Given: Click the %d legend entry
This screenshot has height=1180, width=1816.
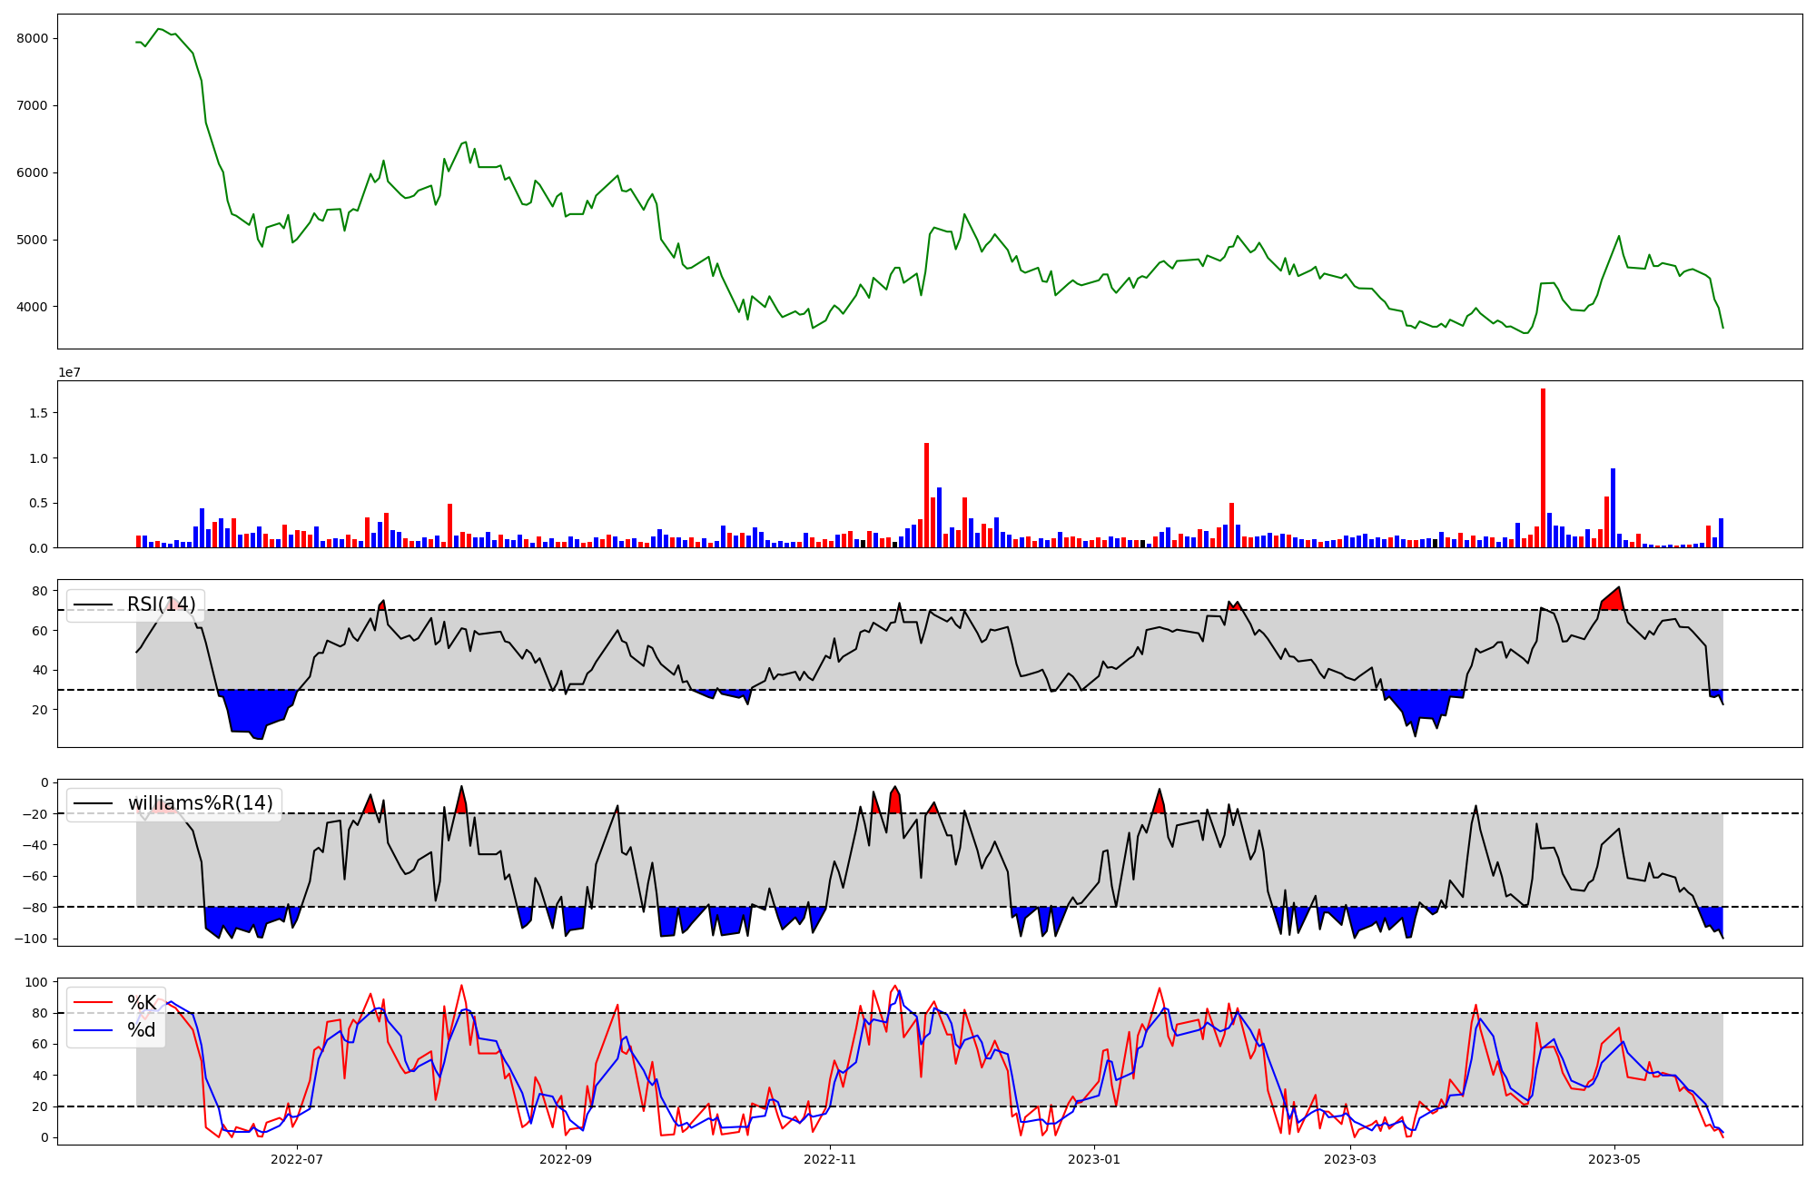Looking at the screenshot, I should [141, 1030].
